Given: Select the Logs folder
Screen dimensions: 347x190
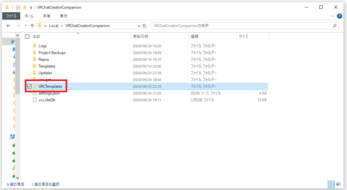Looking at the screenshot, I should [42, 46].
